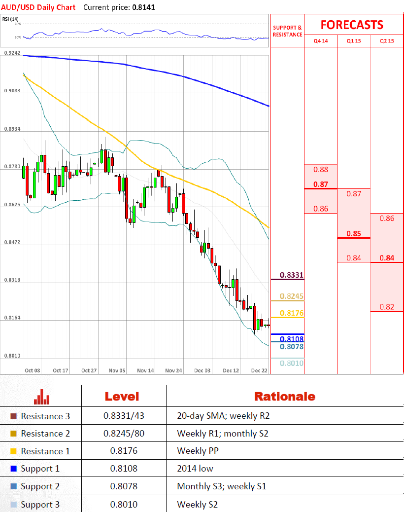The image size is (404, 512).
Task: Click the level cell '0.8331/43'
Action: [x=124, y=416]
